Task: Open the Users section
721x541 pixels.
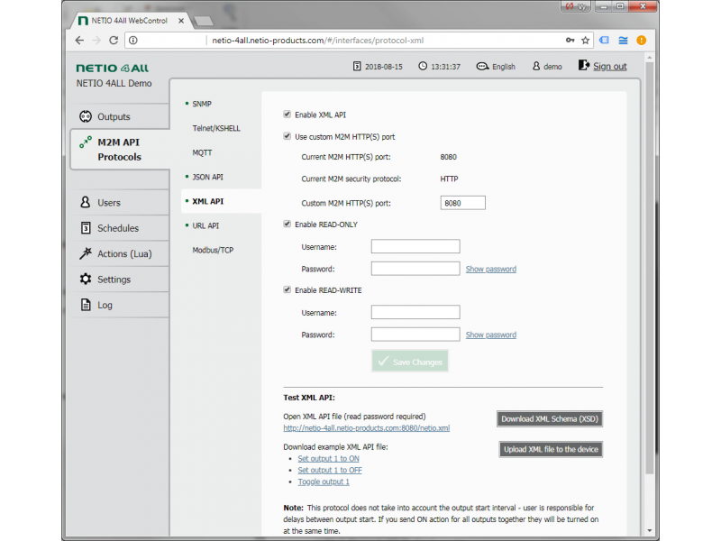Action: 121,202
